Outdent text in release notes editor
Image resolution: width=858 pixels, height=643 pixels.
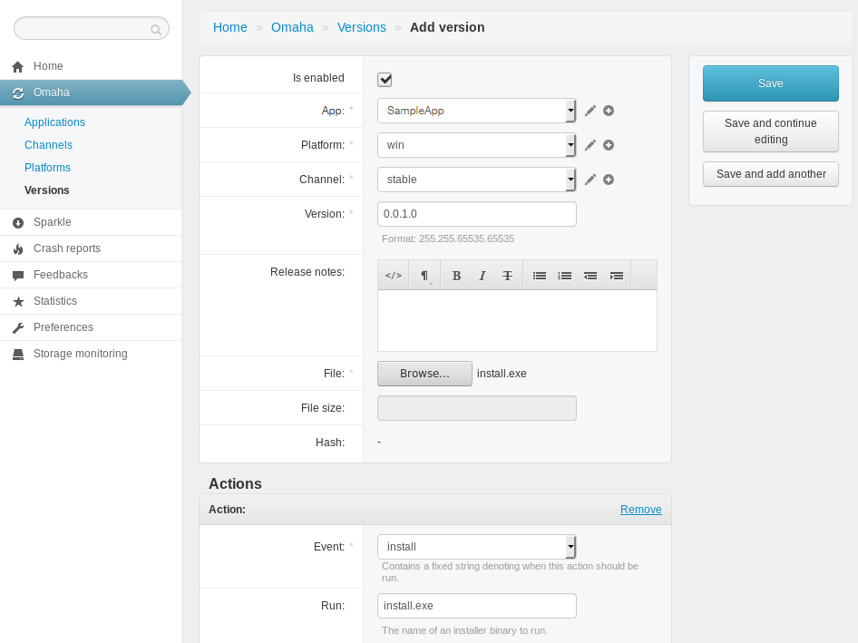[590, 276]
